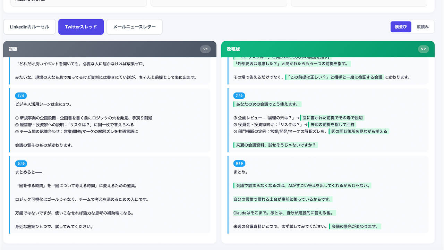Viewport: 444px width, 250px height.
Task: Click the 初版 panel header title
Action: [13, 49]
